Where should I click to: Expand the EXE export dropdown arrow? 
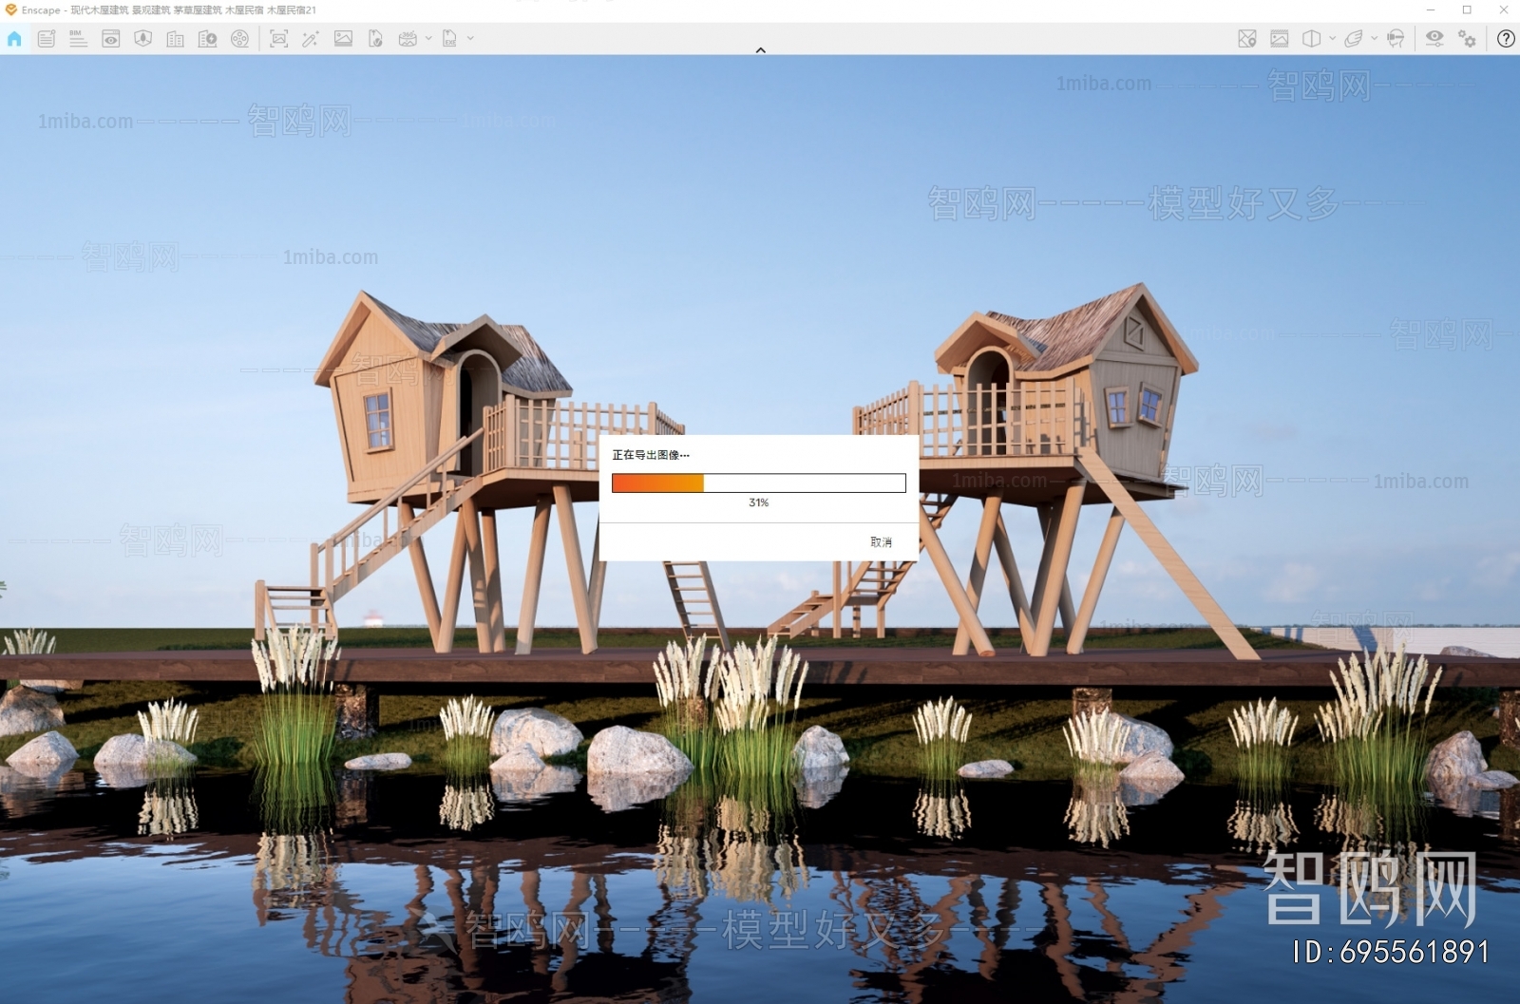point(470,39)
